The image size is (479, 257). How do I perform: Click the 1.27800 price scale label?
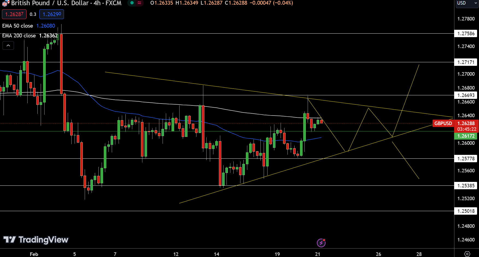click(x=466, y=19)
